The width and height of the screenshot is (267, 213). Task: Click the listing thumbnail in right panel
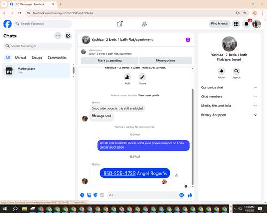point(229,44)
